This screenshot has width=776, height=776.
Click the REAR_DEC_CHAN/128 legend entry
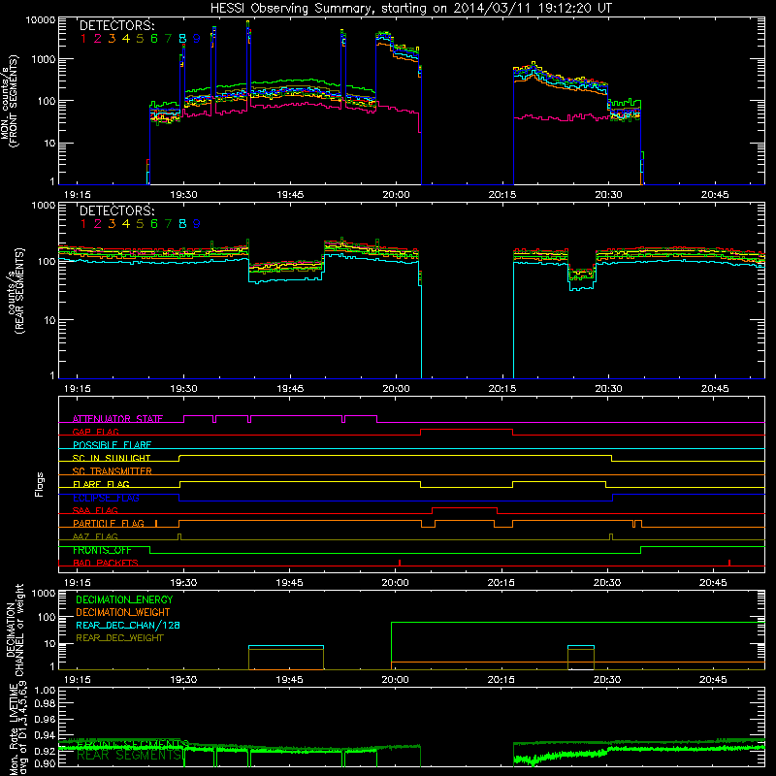click(128, 626)
